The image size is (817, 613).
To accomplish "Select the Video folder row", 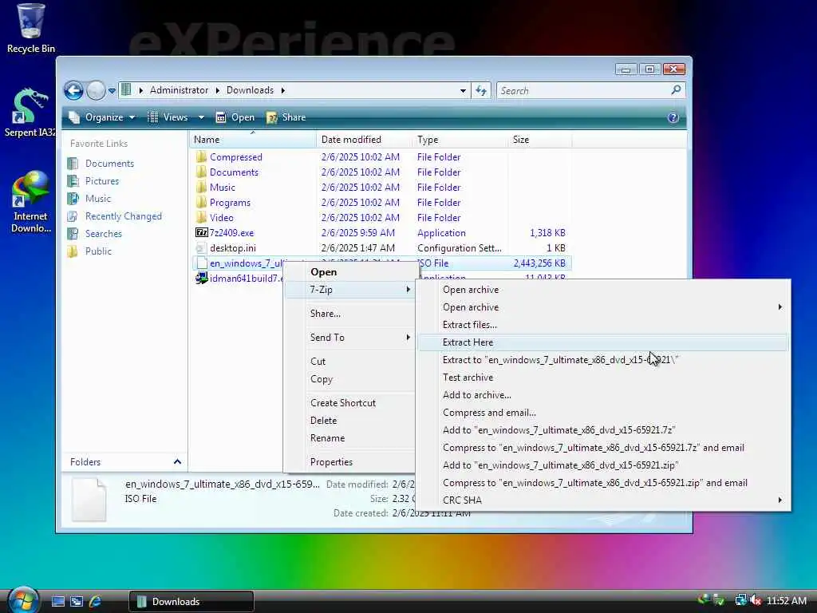I will click(x=381, y=218).
